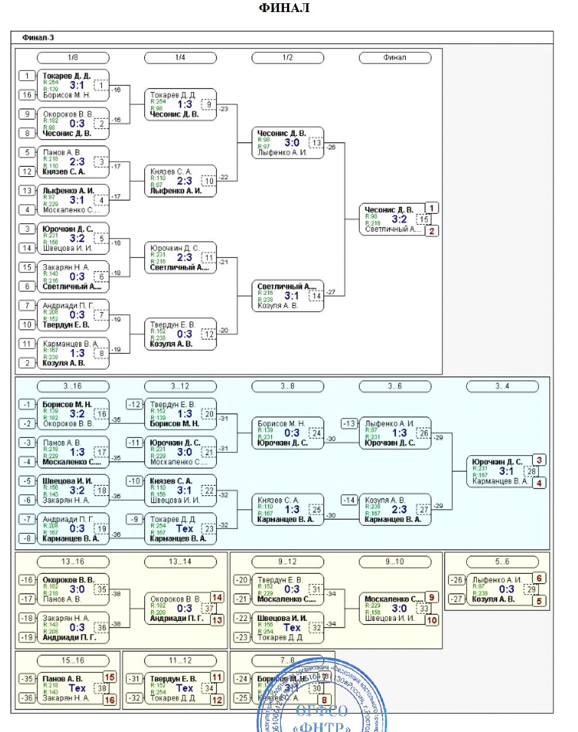Select "Швецова И. И." in the 1/8 round
The image size is (578, 732).
click(x=68, y=248)
